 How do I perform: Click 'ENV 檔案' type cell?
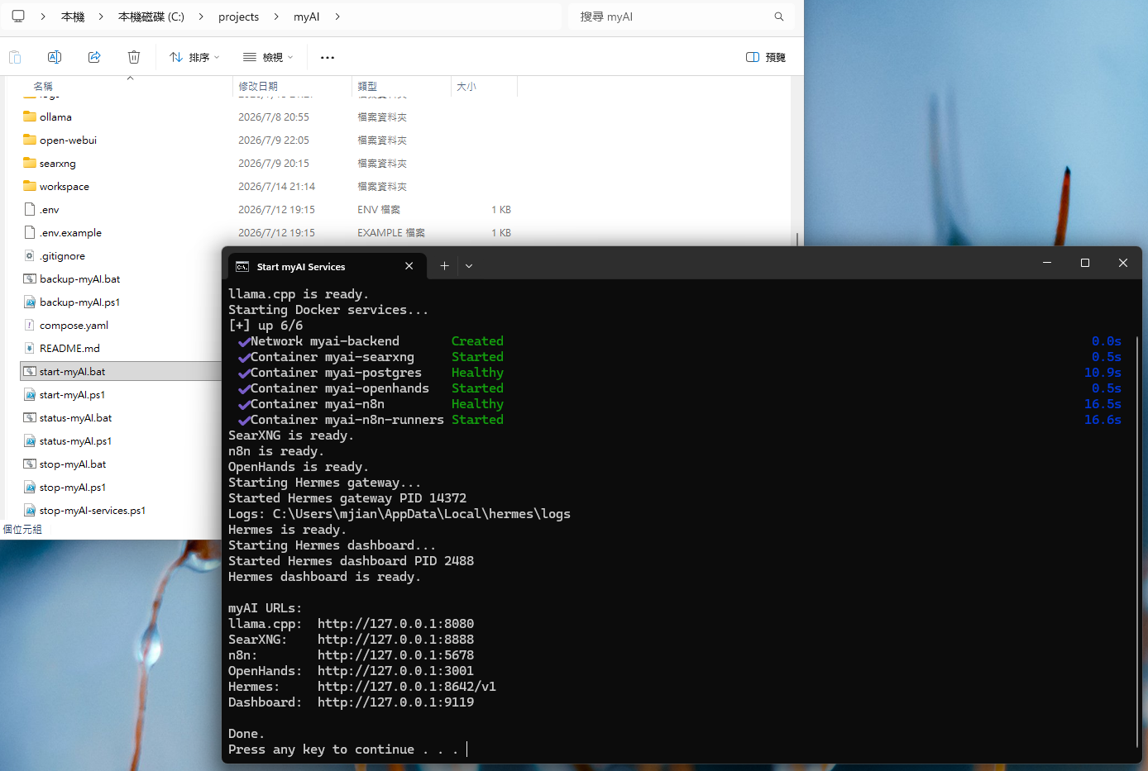point(379,209)
